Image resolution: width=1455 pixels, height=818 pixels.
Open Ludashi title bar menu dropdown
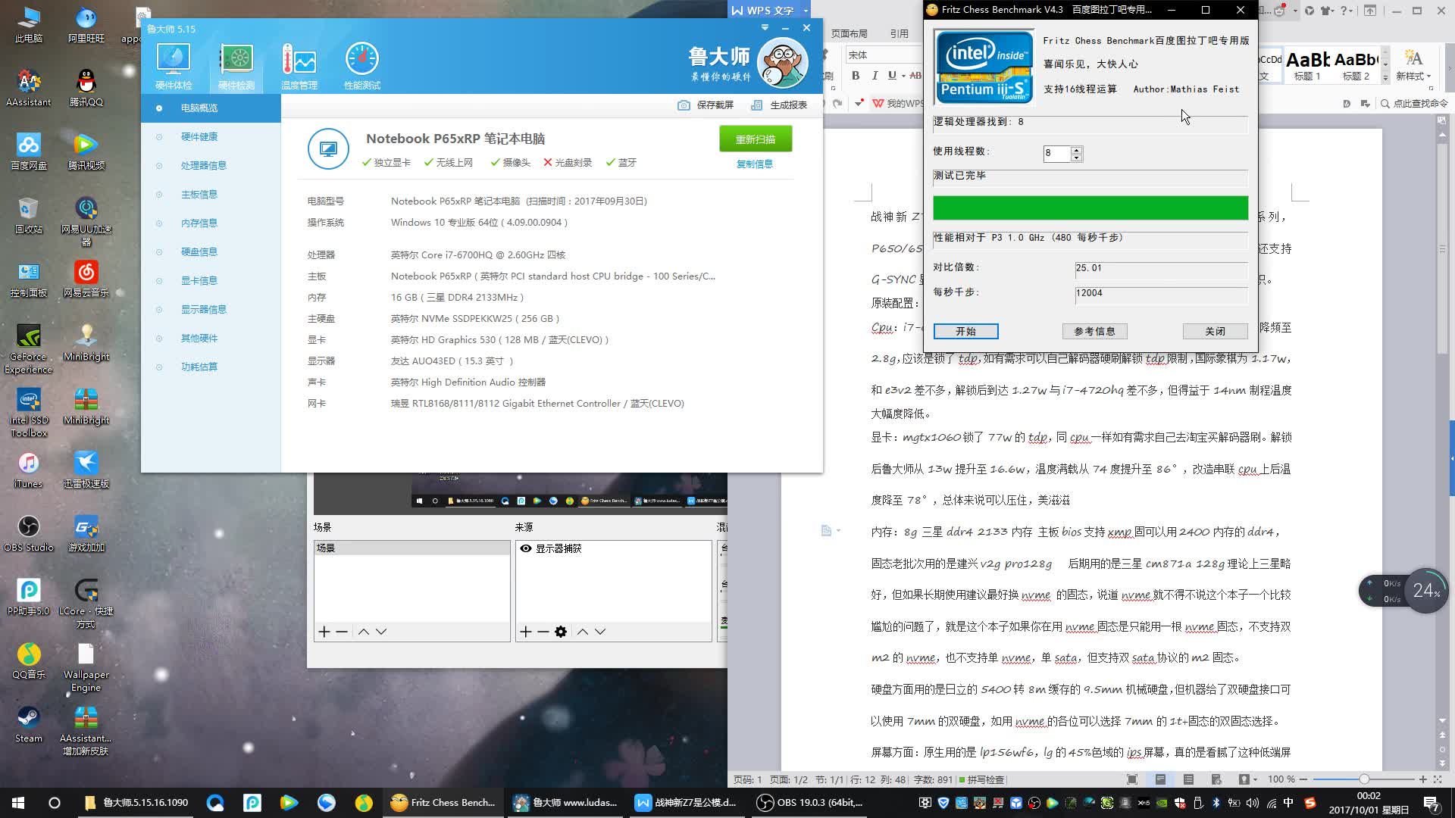click(765, 27)
